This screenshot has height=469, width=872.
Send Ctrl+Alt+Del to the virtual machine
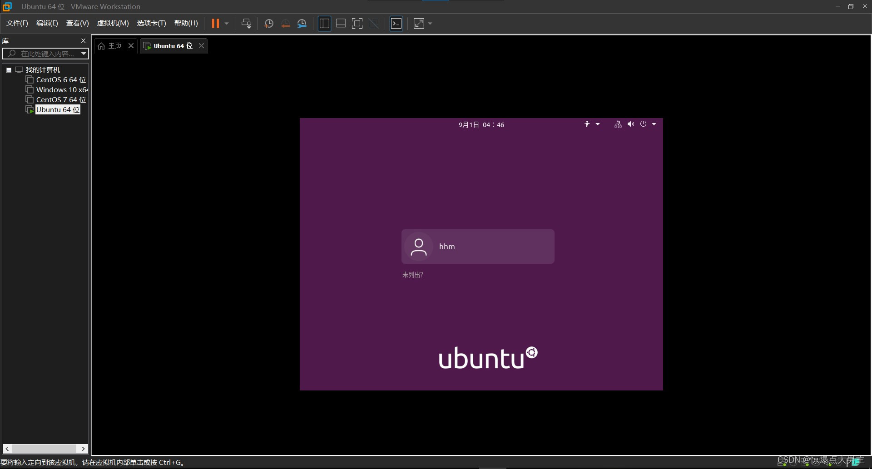247,24
